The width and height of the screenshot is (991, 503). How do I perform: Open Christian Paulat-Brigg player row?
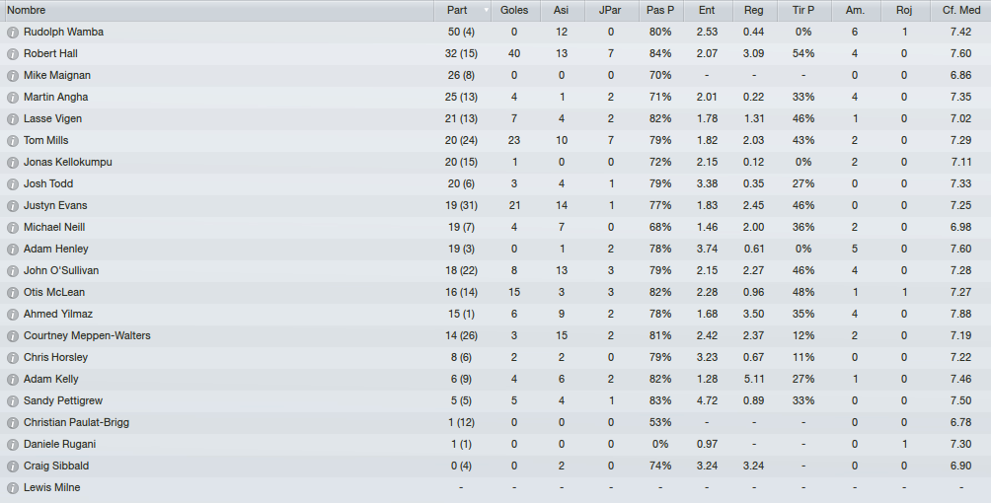coord(495,422)
